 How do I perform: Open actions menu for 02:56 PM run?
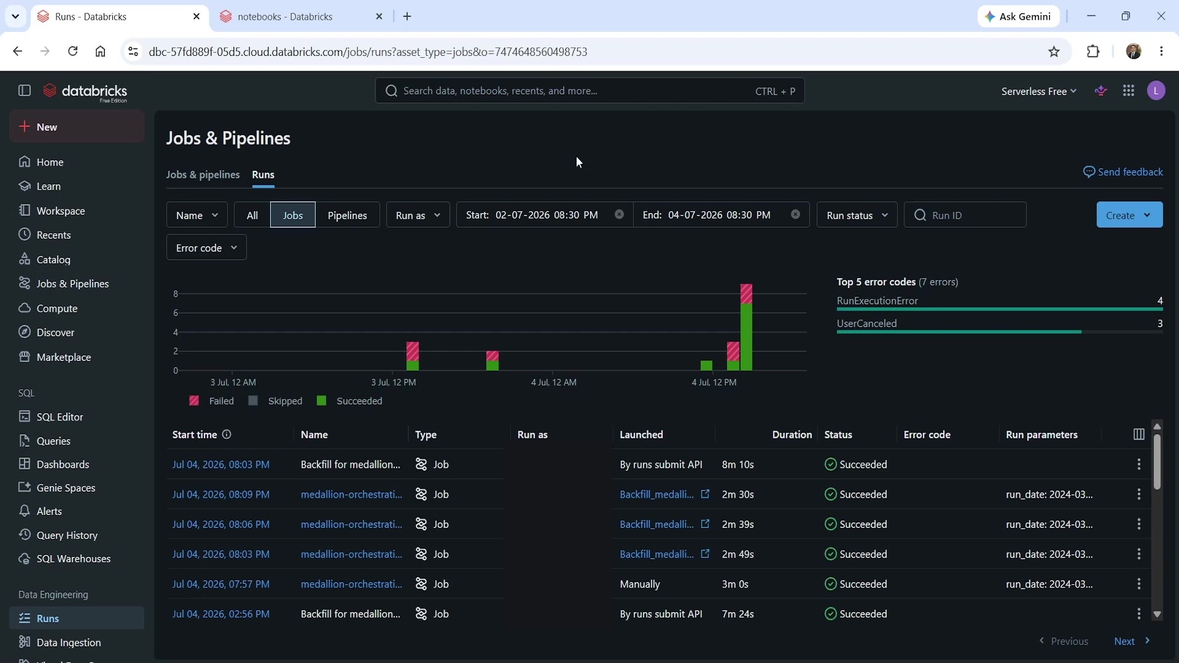1138,614
